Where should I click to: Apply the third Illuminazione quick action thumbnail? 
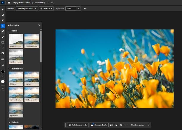tap(16, 95)
